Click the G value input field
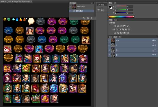158x107 pixels. click(130, 10)
